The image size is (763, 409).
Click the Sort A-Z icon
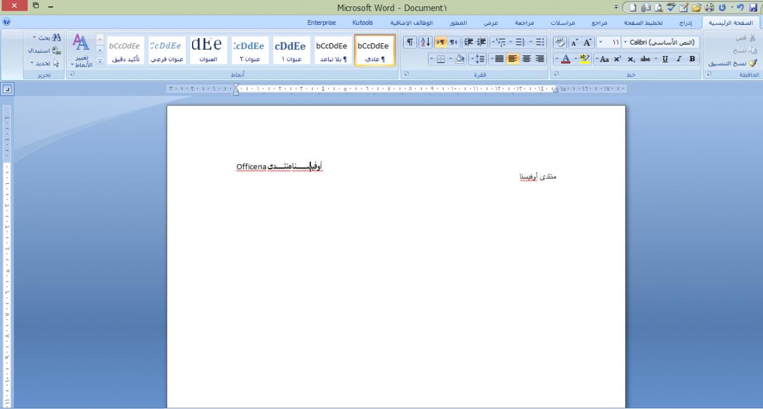[425, 43]
